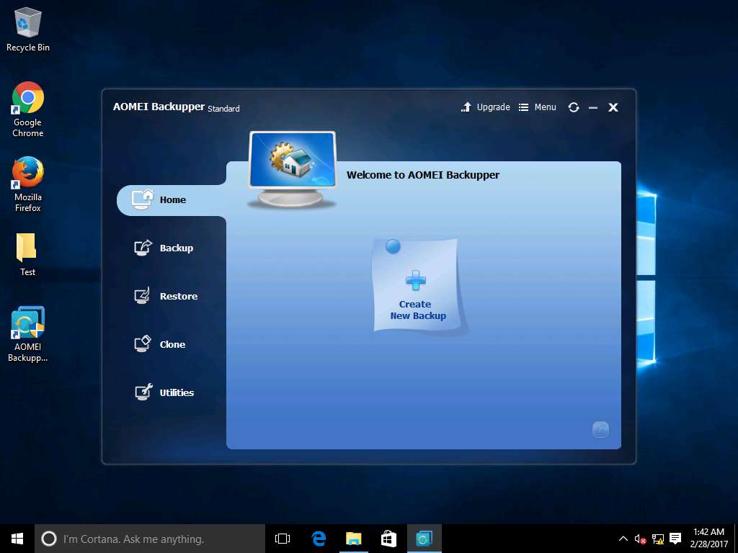Open the Windows Store from the taskbar
The height and width of the screenshot is (553, 738).
pos(388,539)
